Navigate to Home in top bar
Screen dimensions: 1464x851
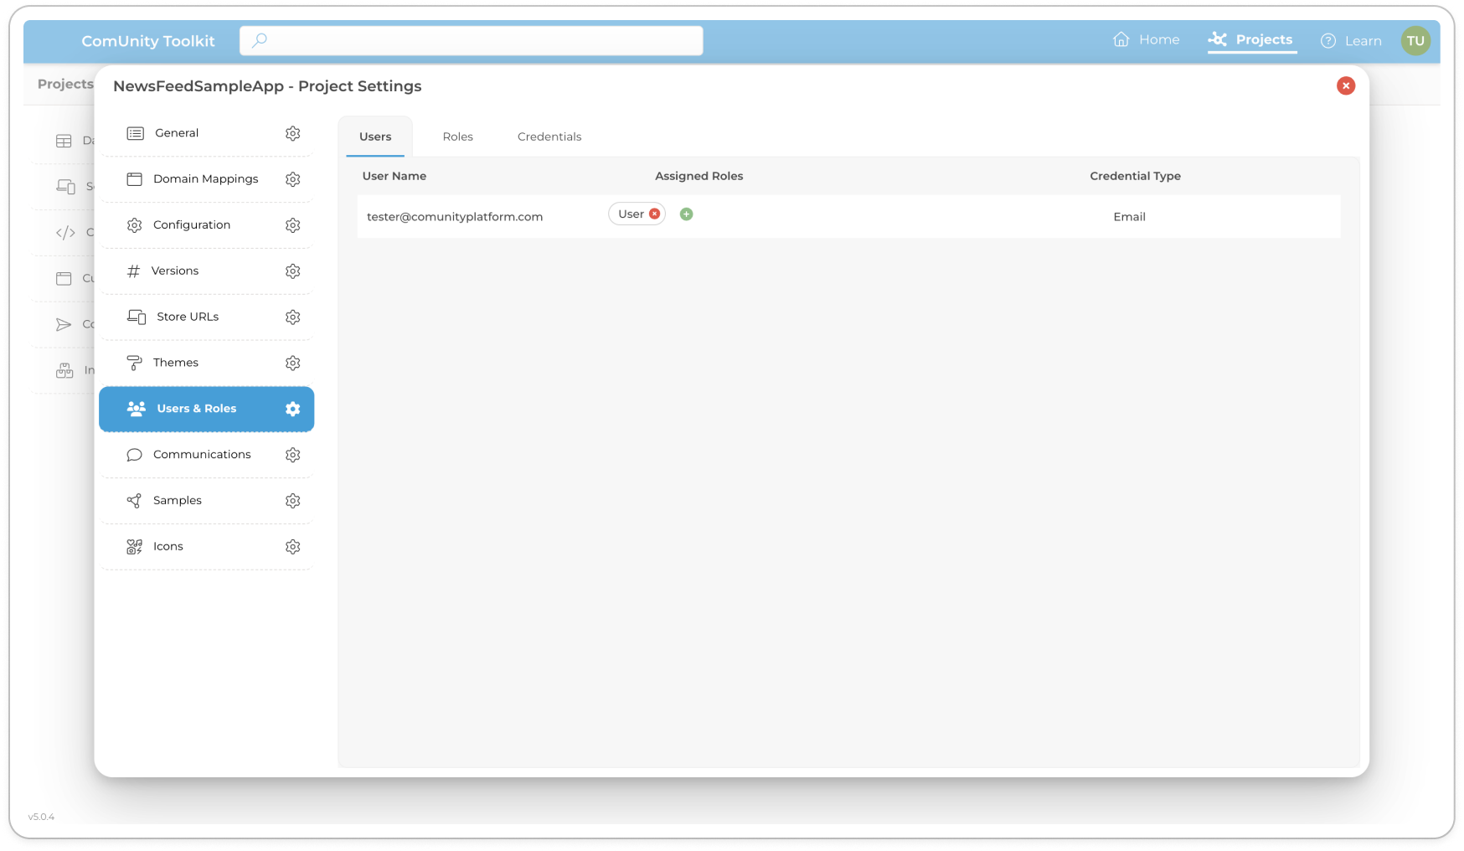point(1146,40)
